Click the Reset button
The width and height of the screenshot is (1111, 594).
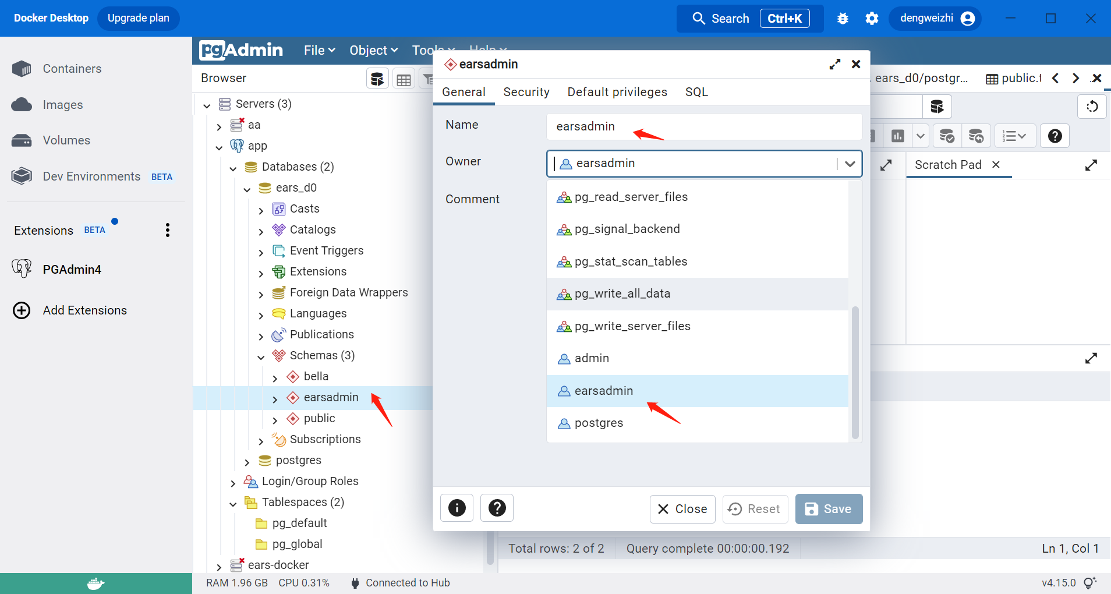tap(755, 509)
